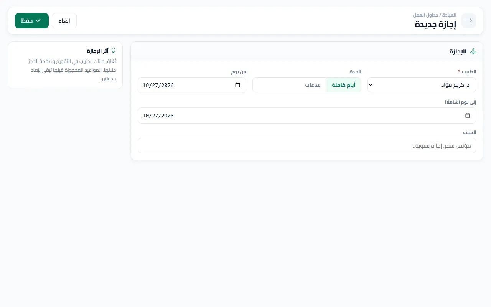This screenshot has height=307, width=491.
Task: Click the breadcrumb العيادة / جداول العمل
Action: [x=435, y=15]
